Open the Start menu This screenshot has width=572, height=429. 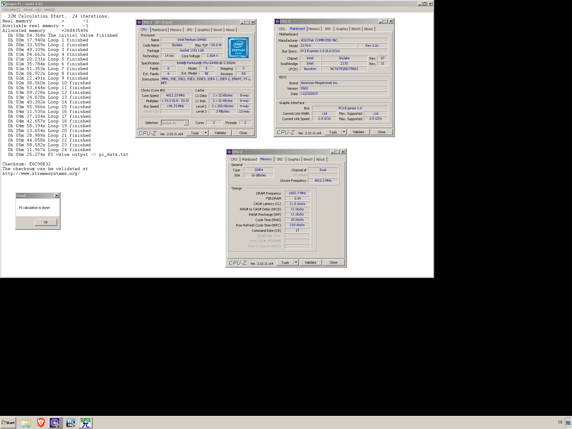(x=8, y=423)
